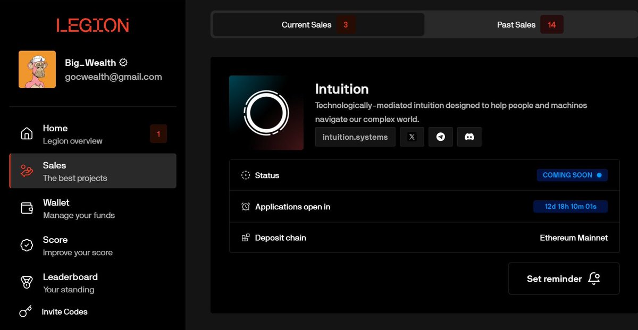Viewport: 638px width, 330px height.
Task: Click the Past Sales count badge 14
Action: coord(552,24)
